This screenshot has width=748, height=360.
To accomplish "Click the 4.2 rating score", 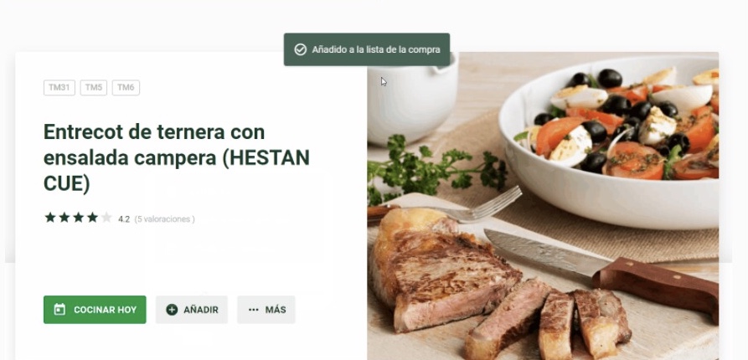I will tap(124, 219).
